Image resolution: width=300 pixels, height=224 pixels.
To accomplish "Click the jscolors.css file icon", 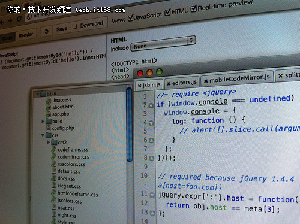I will (53, 200).
